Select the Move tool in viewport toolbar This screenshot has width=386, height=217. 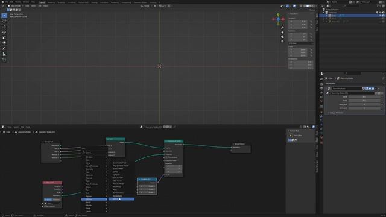[4, 27]
